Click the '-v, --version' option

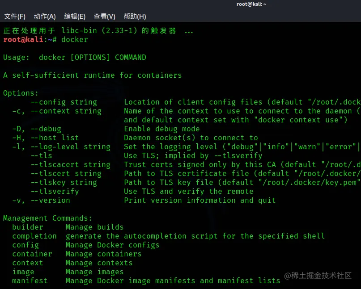41,200
